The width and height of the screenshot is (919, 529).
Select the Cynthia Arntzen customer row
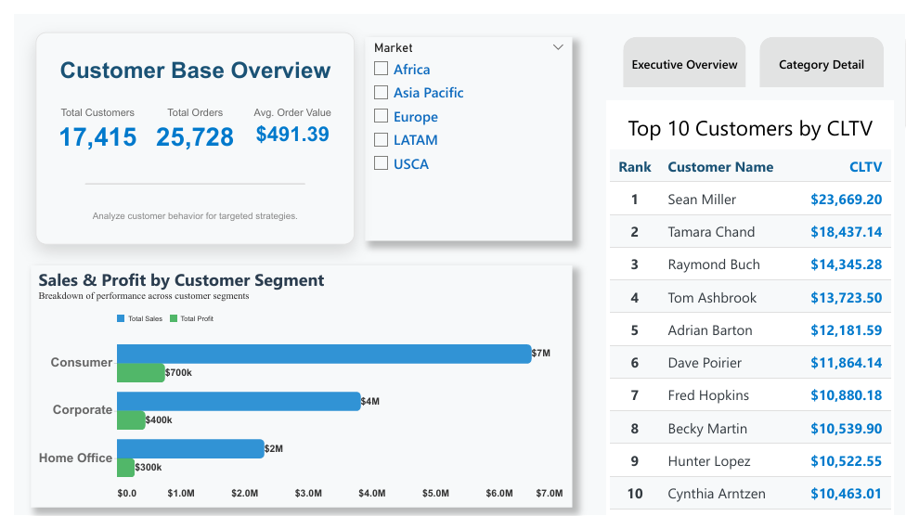[x=716, y=494]
